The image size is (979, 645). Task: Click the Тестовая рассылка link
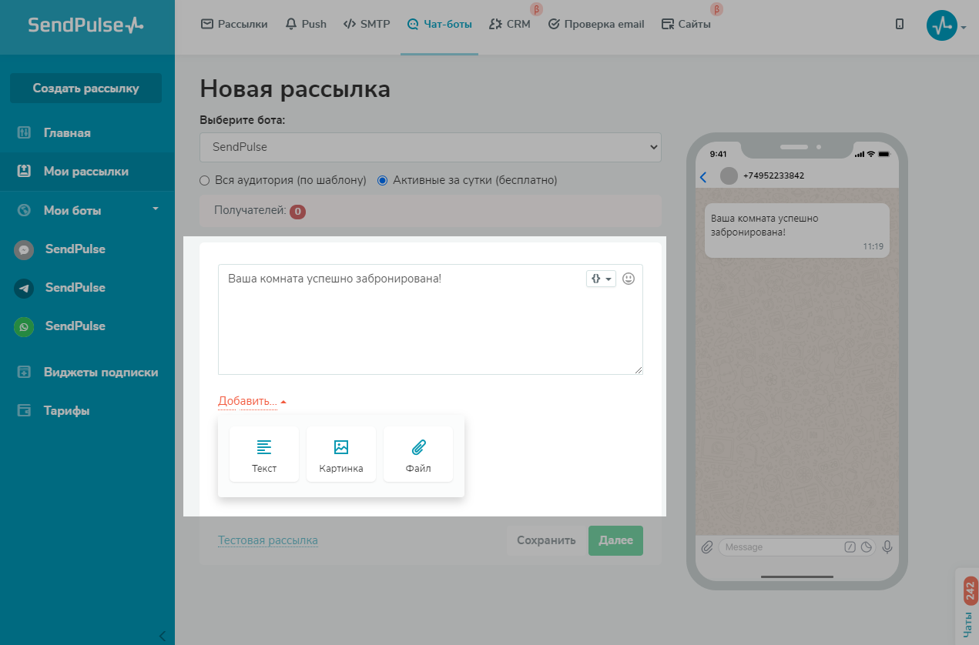(268, 540)
